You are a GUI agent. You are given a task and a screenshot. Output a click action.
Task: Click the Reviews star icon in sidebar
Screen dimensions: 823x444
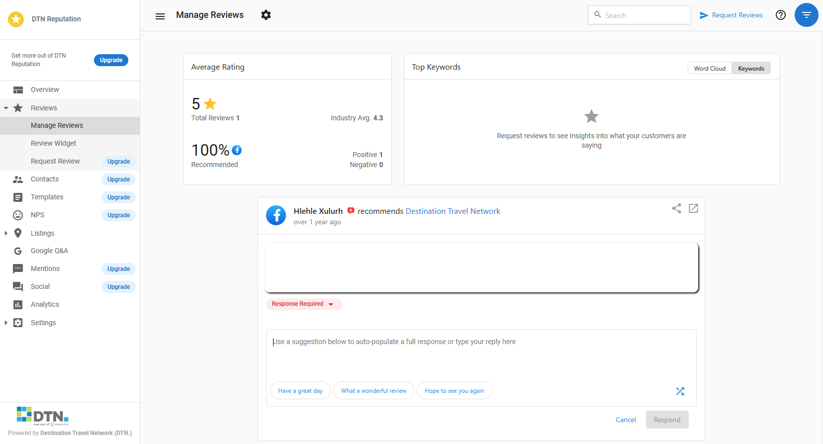coord(18,108)
